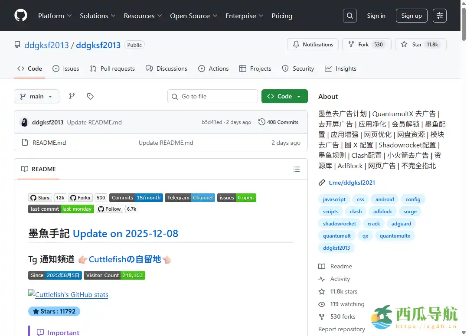Screen dimensions: 467x336
Task: Open the Pull requests tab
Action: [x=112, y=69]
